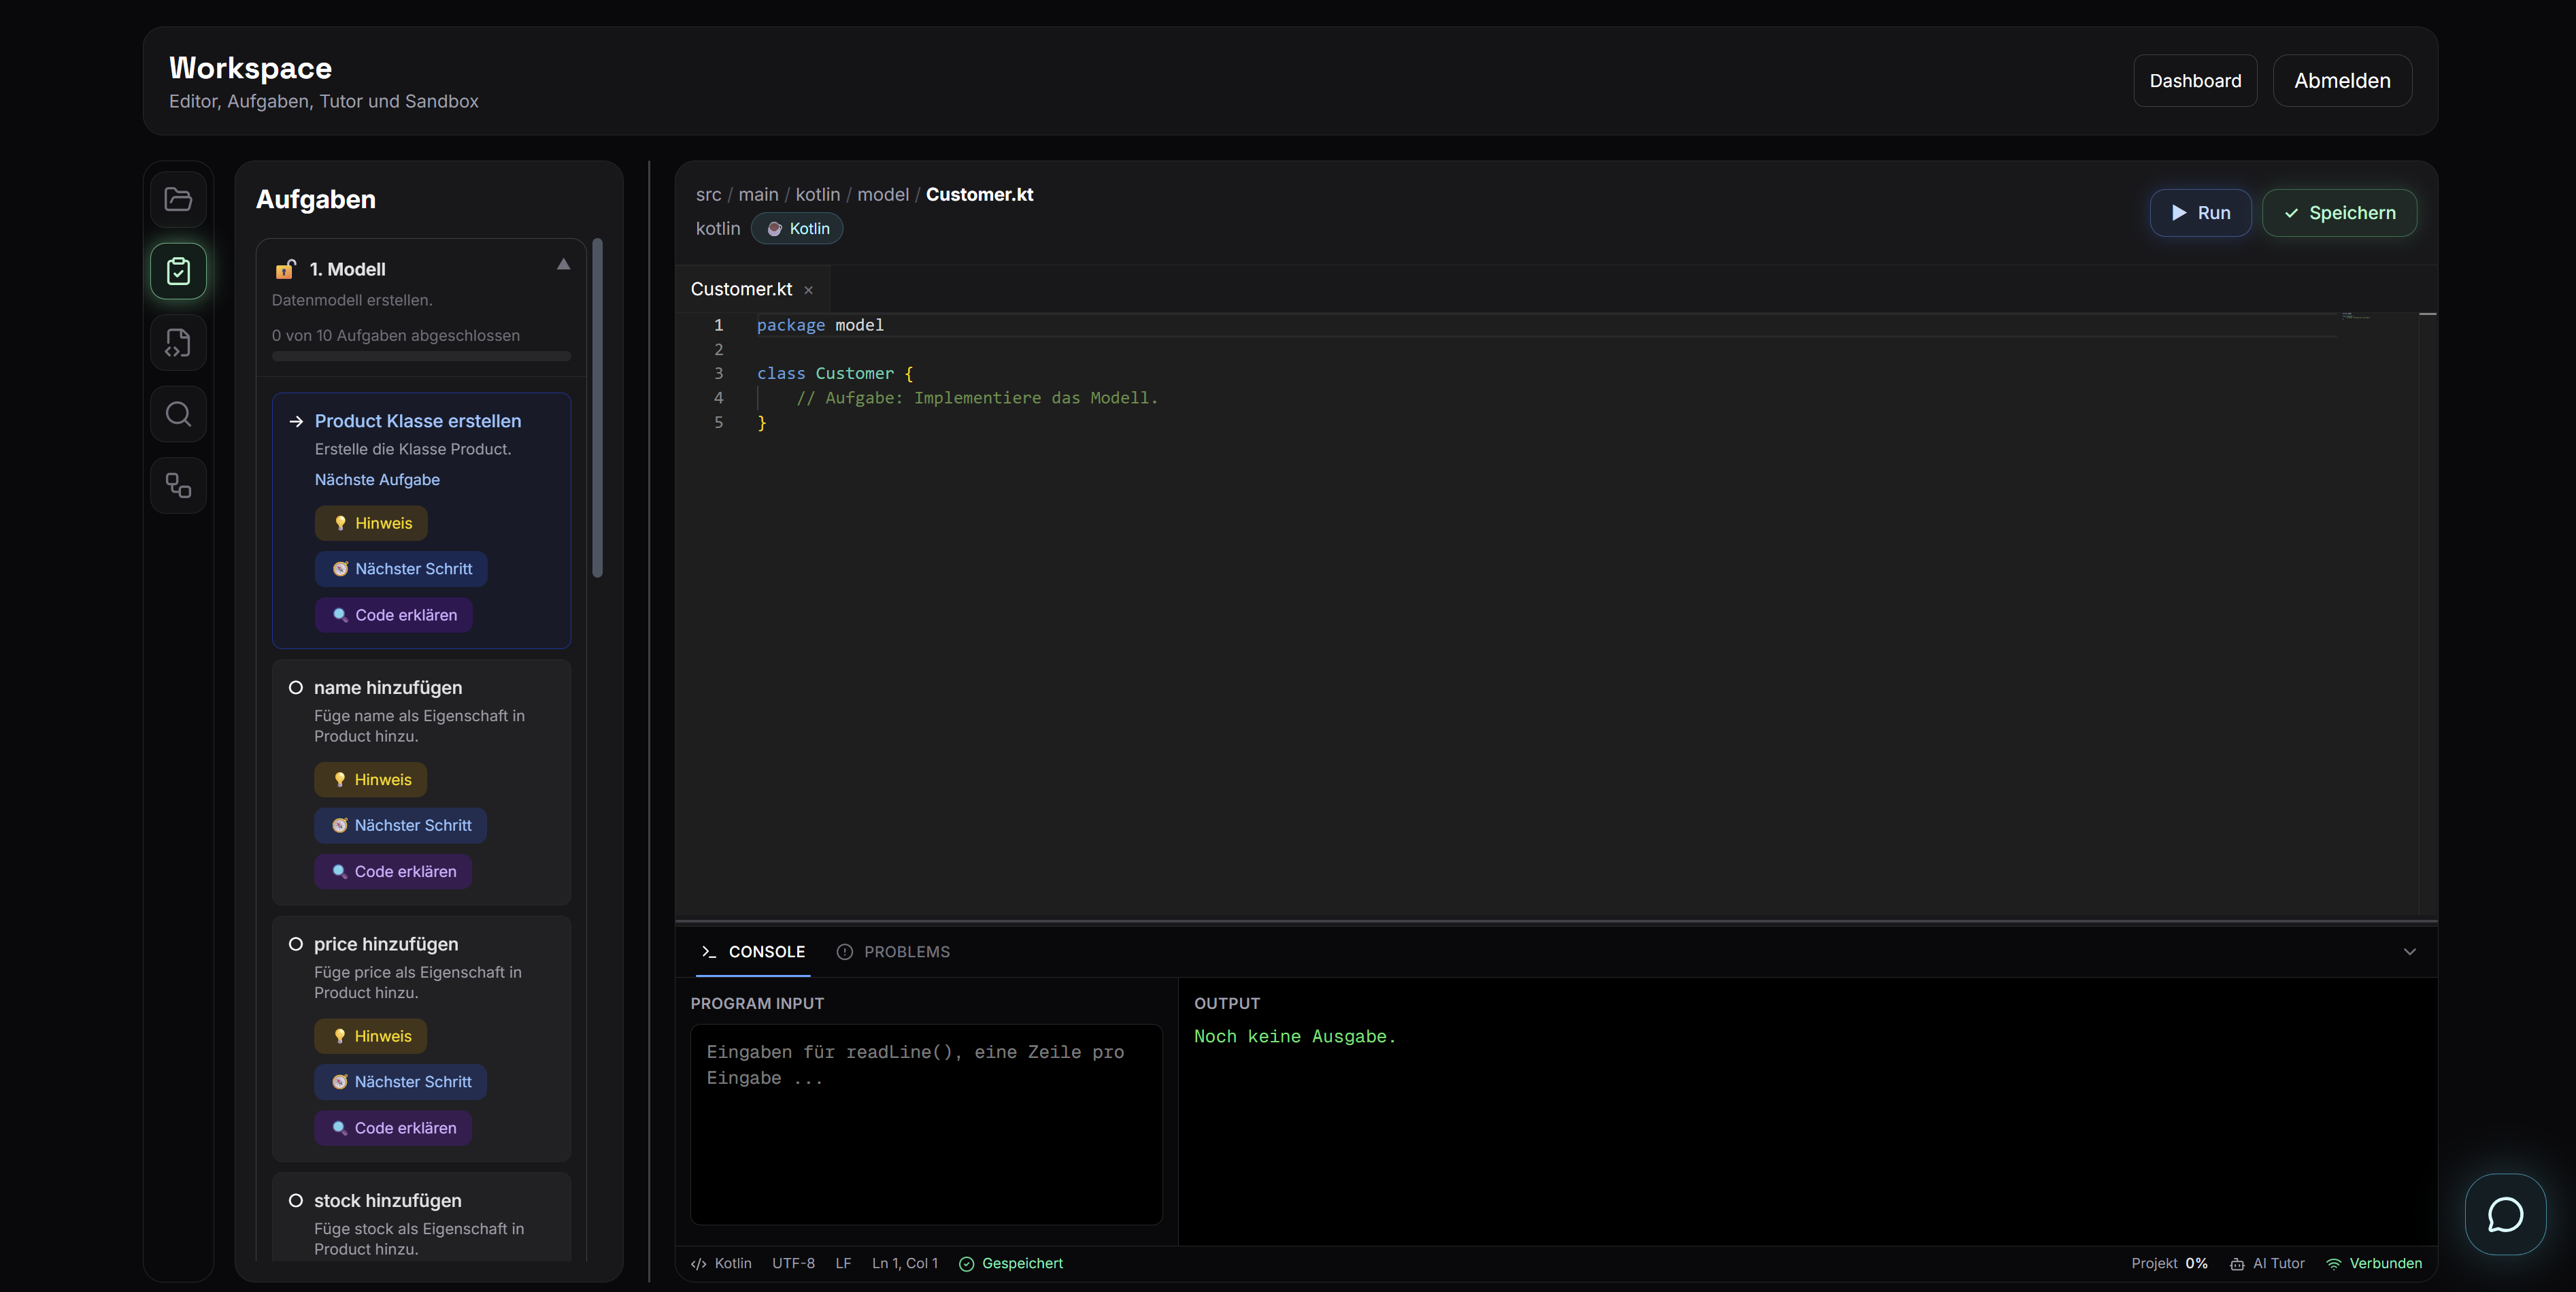The height and width of the screenshot is (1292, 2576).
Task: Click the Modell tasks progress bar
Action: click(x=421, y=356)
